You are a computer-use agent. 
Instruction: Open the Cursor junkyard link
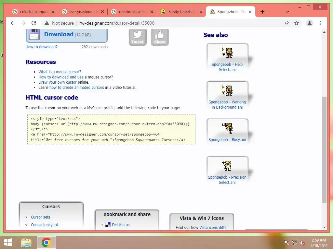click(44, 225)
